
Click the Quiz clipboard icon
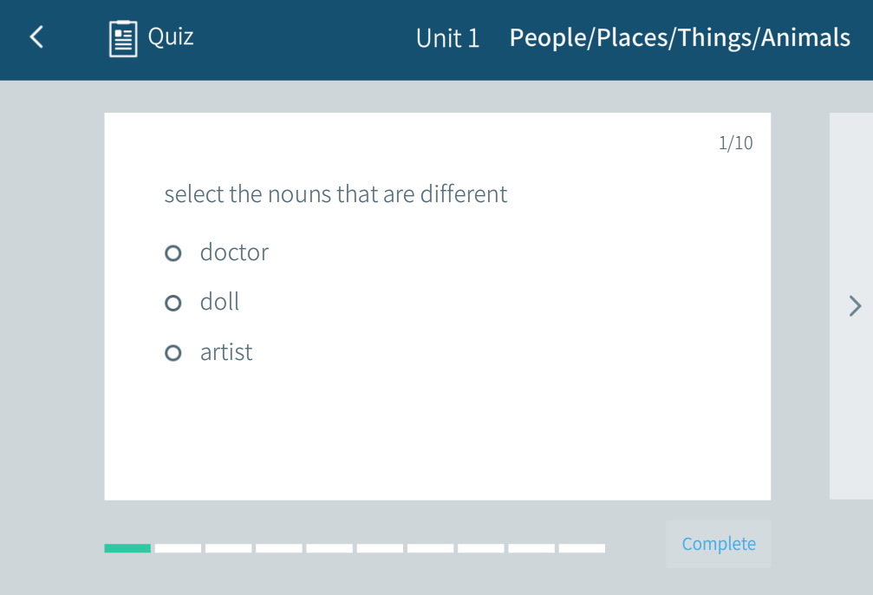tap(123, 38)
